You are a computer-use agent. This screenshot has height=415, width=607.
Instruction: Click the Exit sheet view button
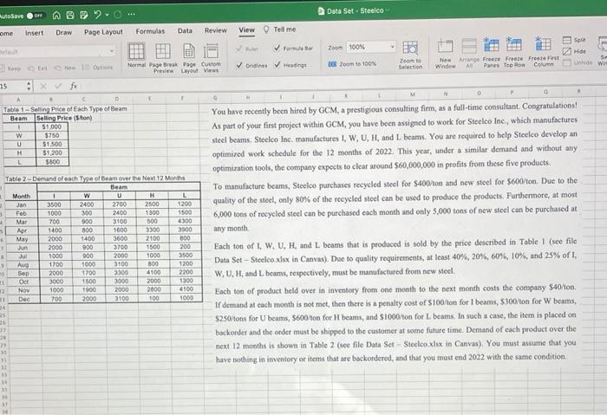(x=37, y=68)
